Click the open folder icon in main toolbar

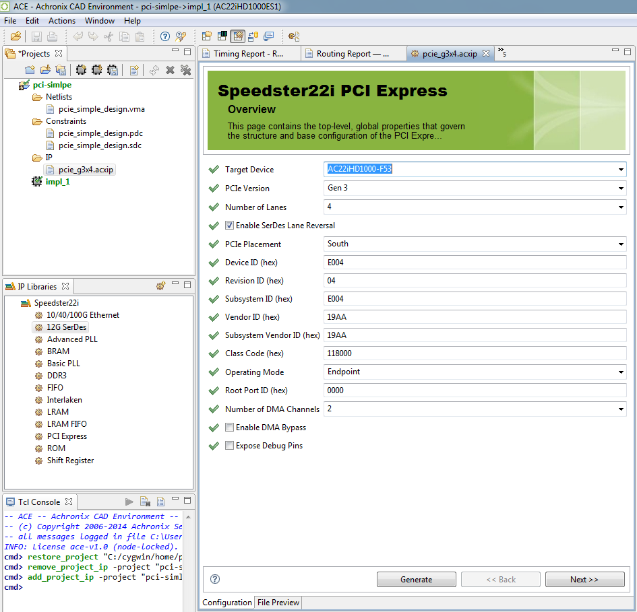click(16, 36)
